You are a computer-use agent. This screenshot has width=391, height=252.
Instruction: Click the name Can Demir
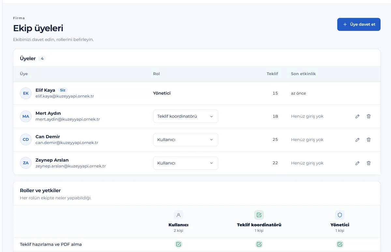48,137
